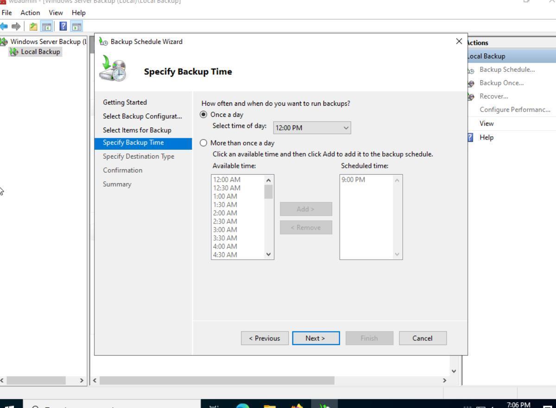Open the Help menu in menu bar
556x408 pixels.
click(79, 13)
